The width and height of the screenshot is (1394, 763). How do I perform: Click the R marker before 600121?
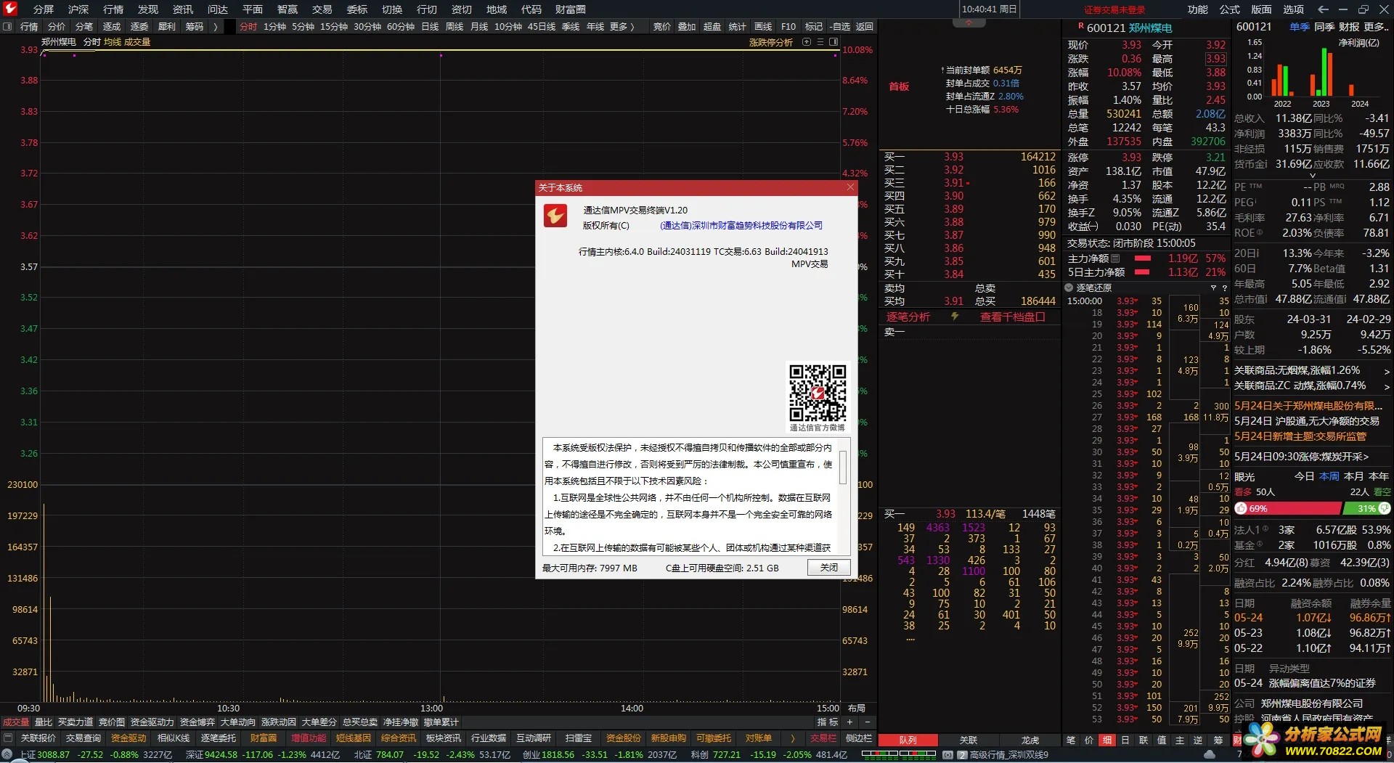coord(1080,26)
